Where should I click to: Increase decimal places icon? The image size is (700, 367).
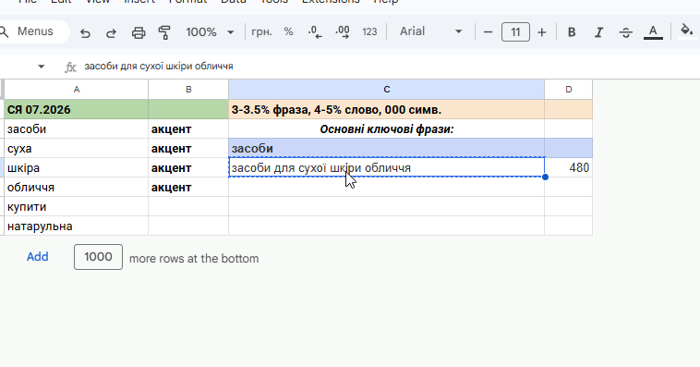click(343, 31)
